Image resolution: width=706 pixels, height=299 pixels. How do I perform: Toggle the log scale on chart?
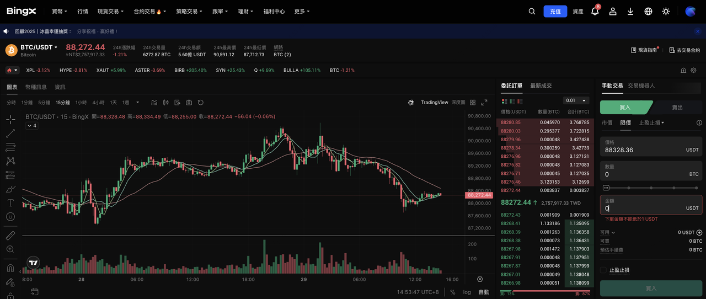point(467,292)
